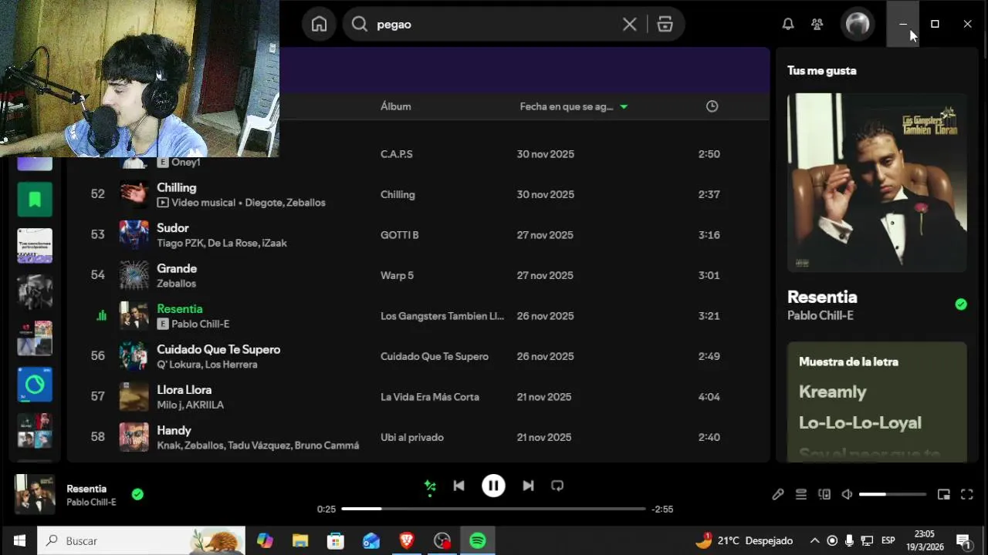Select the song Cuidado Que Te Supero
The height and width of the screenshot is (555, 988).
218,349
